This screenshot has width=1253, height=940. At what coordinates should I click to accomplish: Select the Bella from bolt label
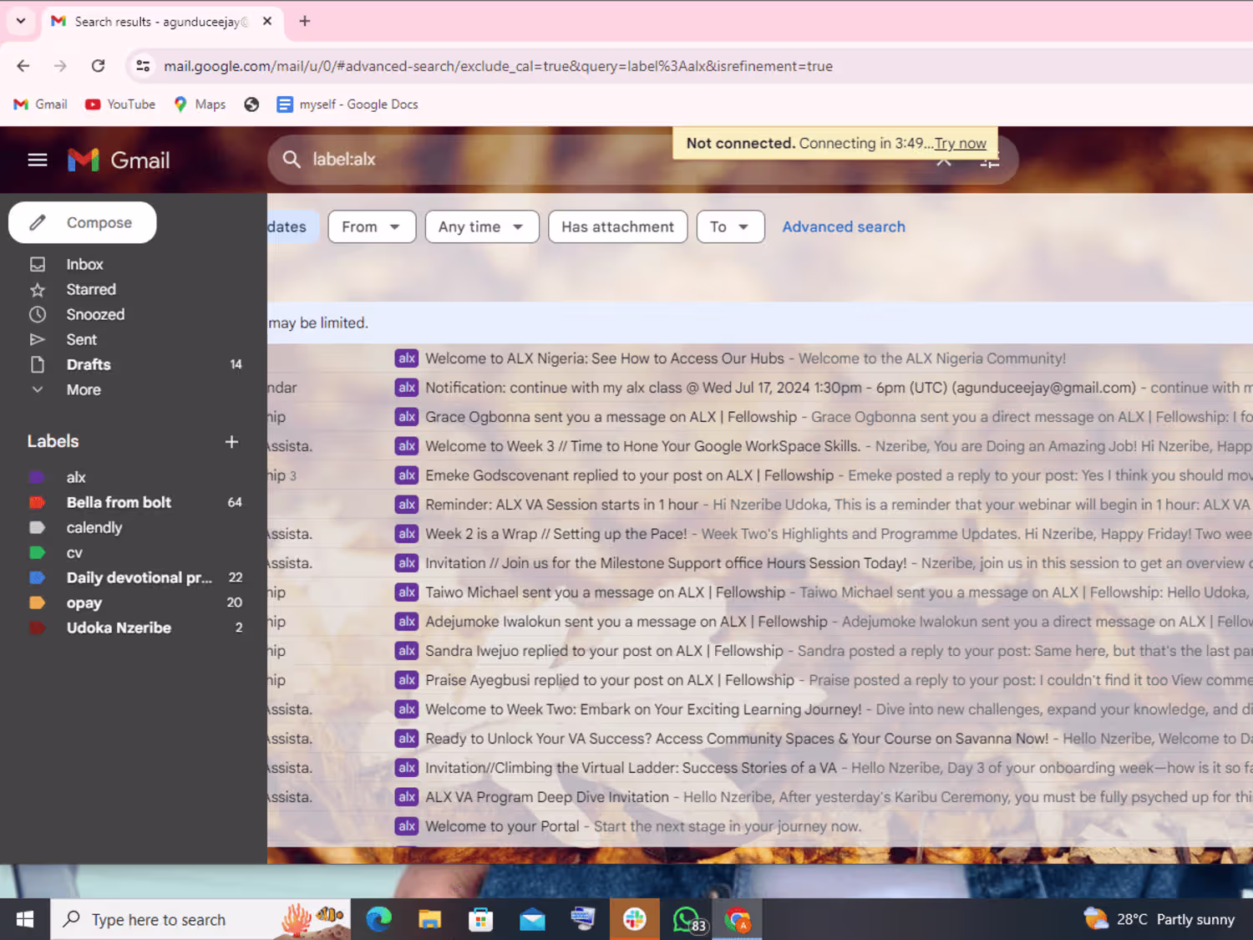tap(119, 502)
